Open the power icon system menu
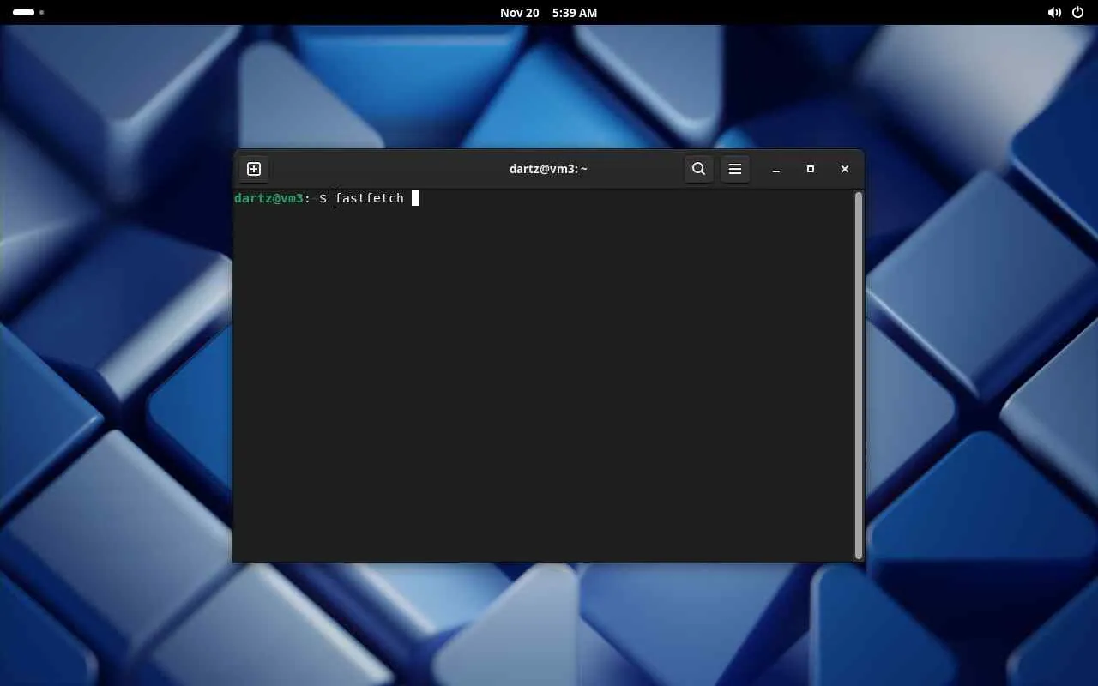 [1078, 13]
